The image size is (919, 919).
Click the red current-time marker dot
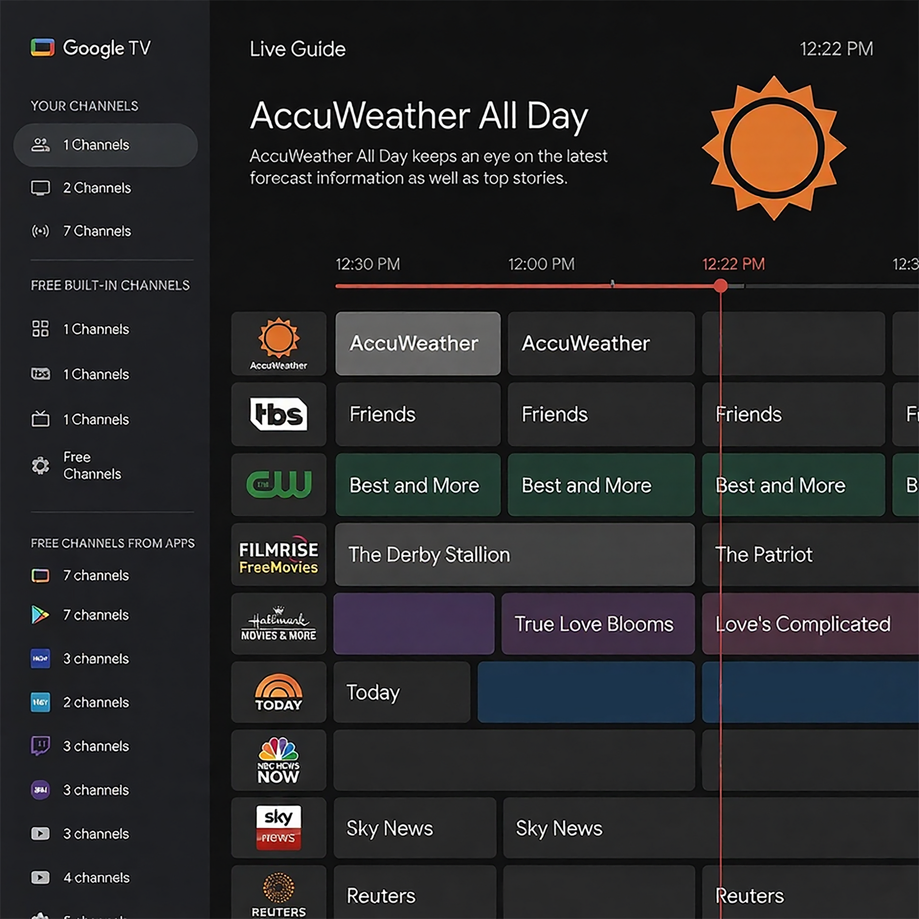(x=721, y=286)
